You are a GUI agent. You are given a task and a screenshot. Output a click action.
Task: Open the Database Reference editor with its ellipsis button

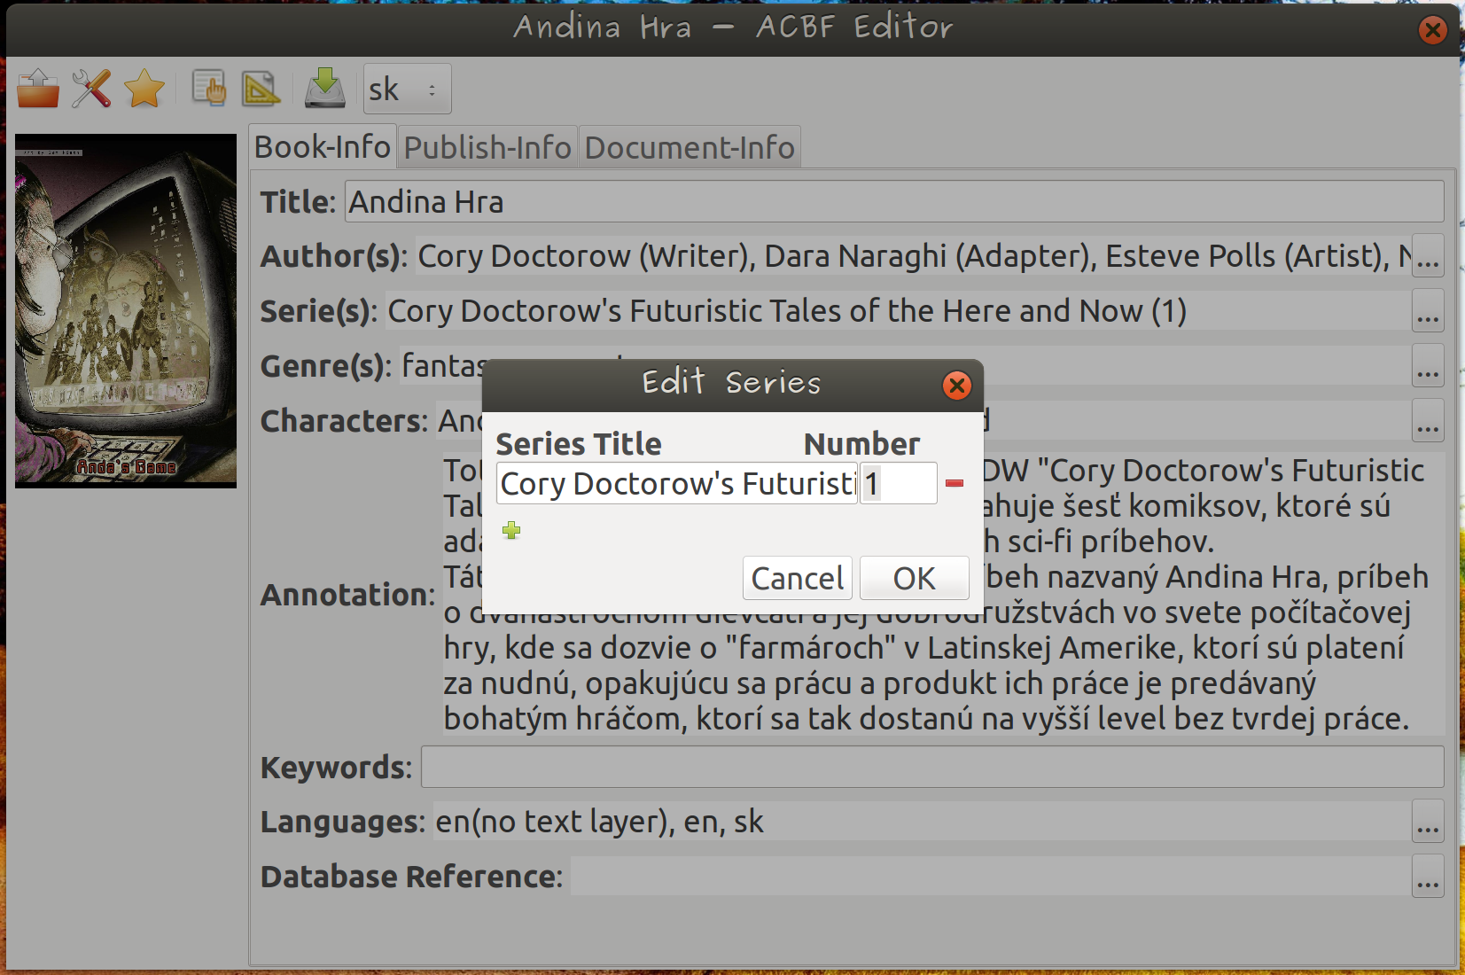pos(1428,877)
